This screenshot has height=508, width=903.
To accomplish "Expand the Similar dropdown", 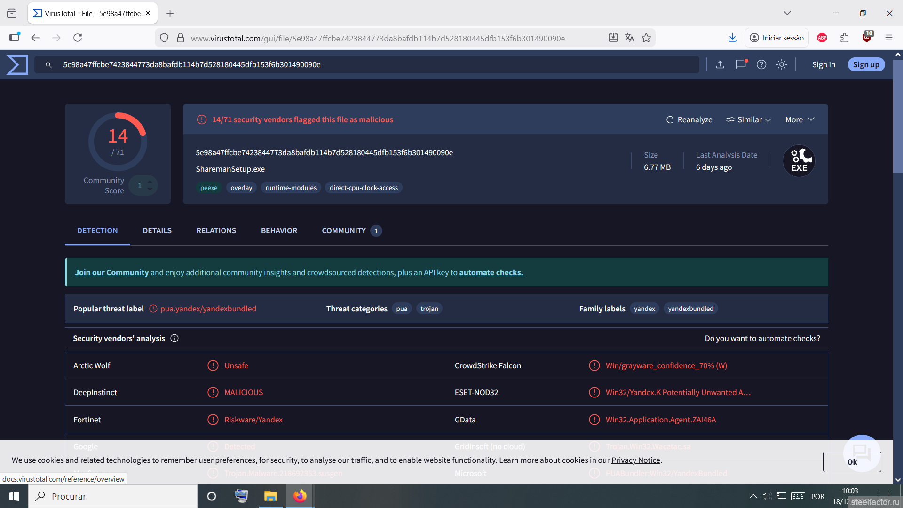I will coord(749,119).
